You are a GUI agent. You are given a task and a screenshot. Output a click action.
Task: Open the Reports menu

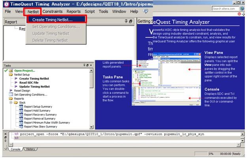73,11
